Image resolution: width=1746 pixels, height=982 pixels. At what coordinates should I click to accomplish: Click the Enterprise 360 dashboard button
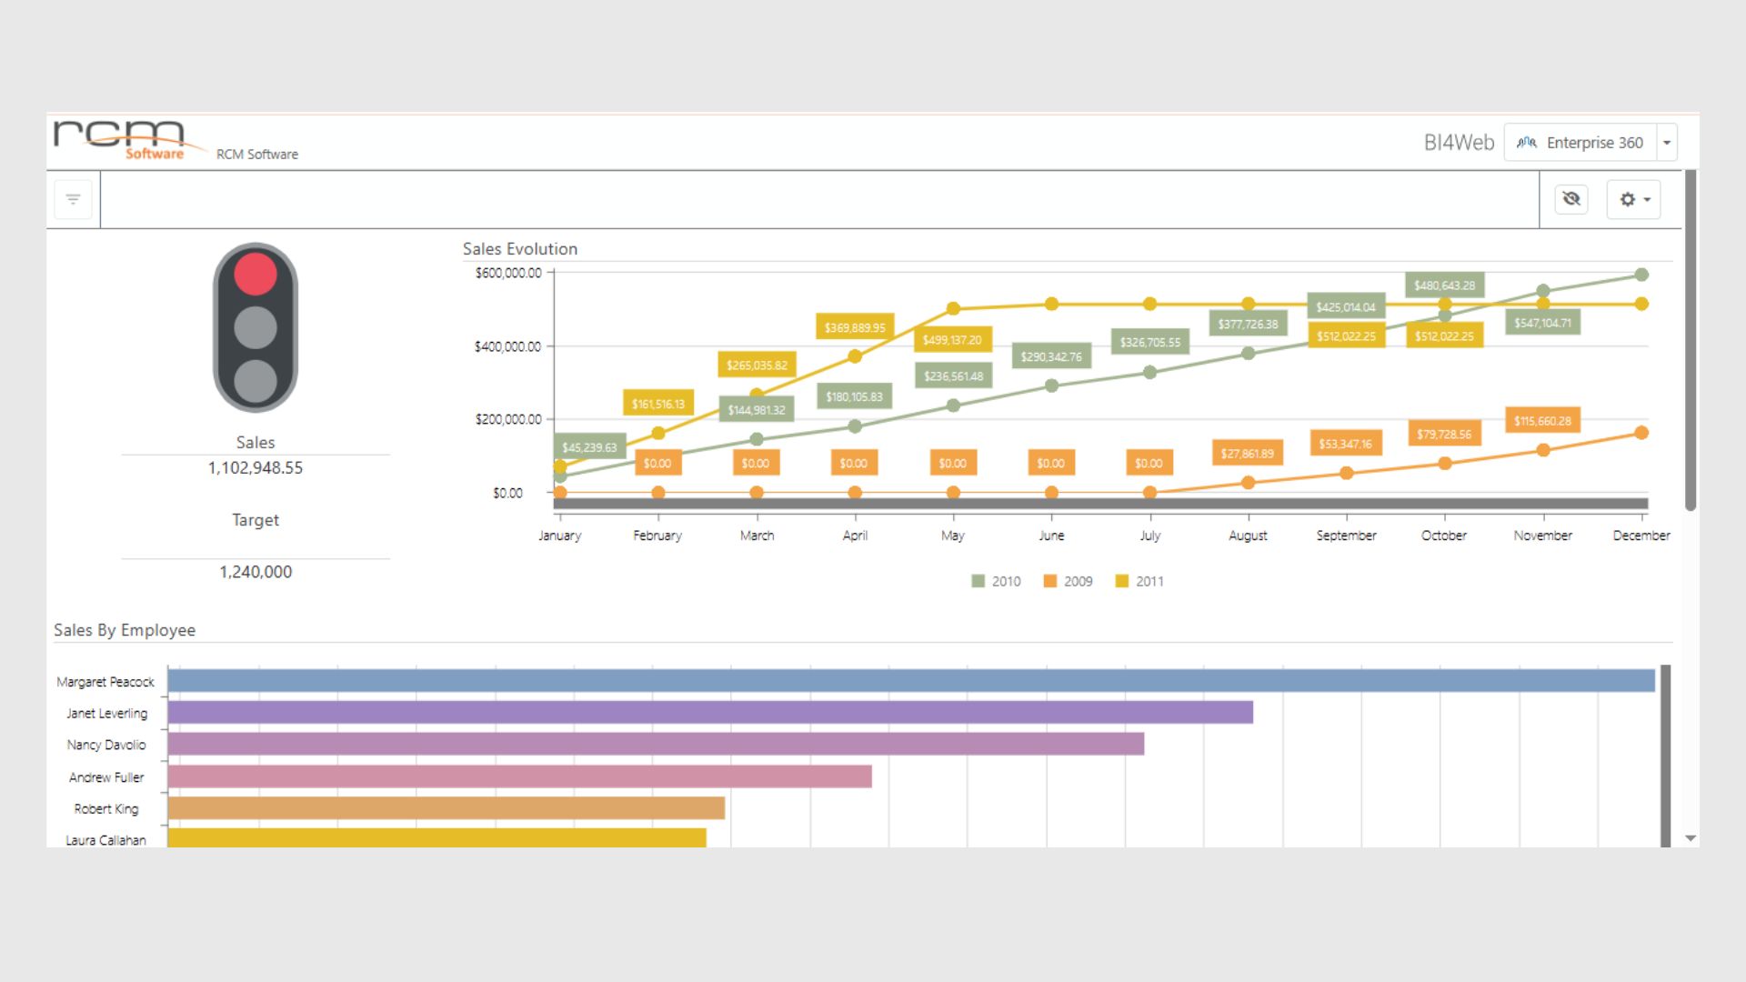[x=1580, y=143]
